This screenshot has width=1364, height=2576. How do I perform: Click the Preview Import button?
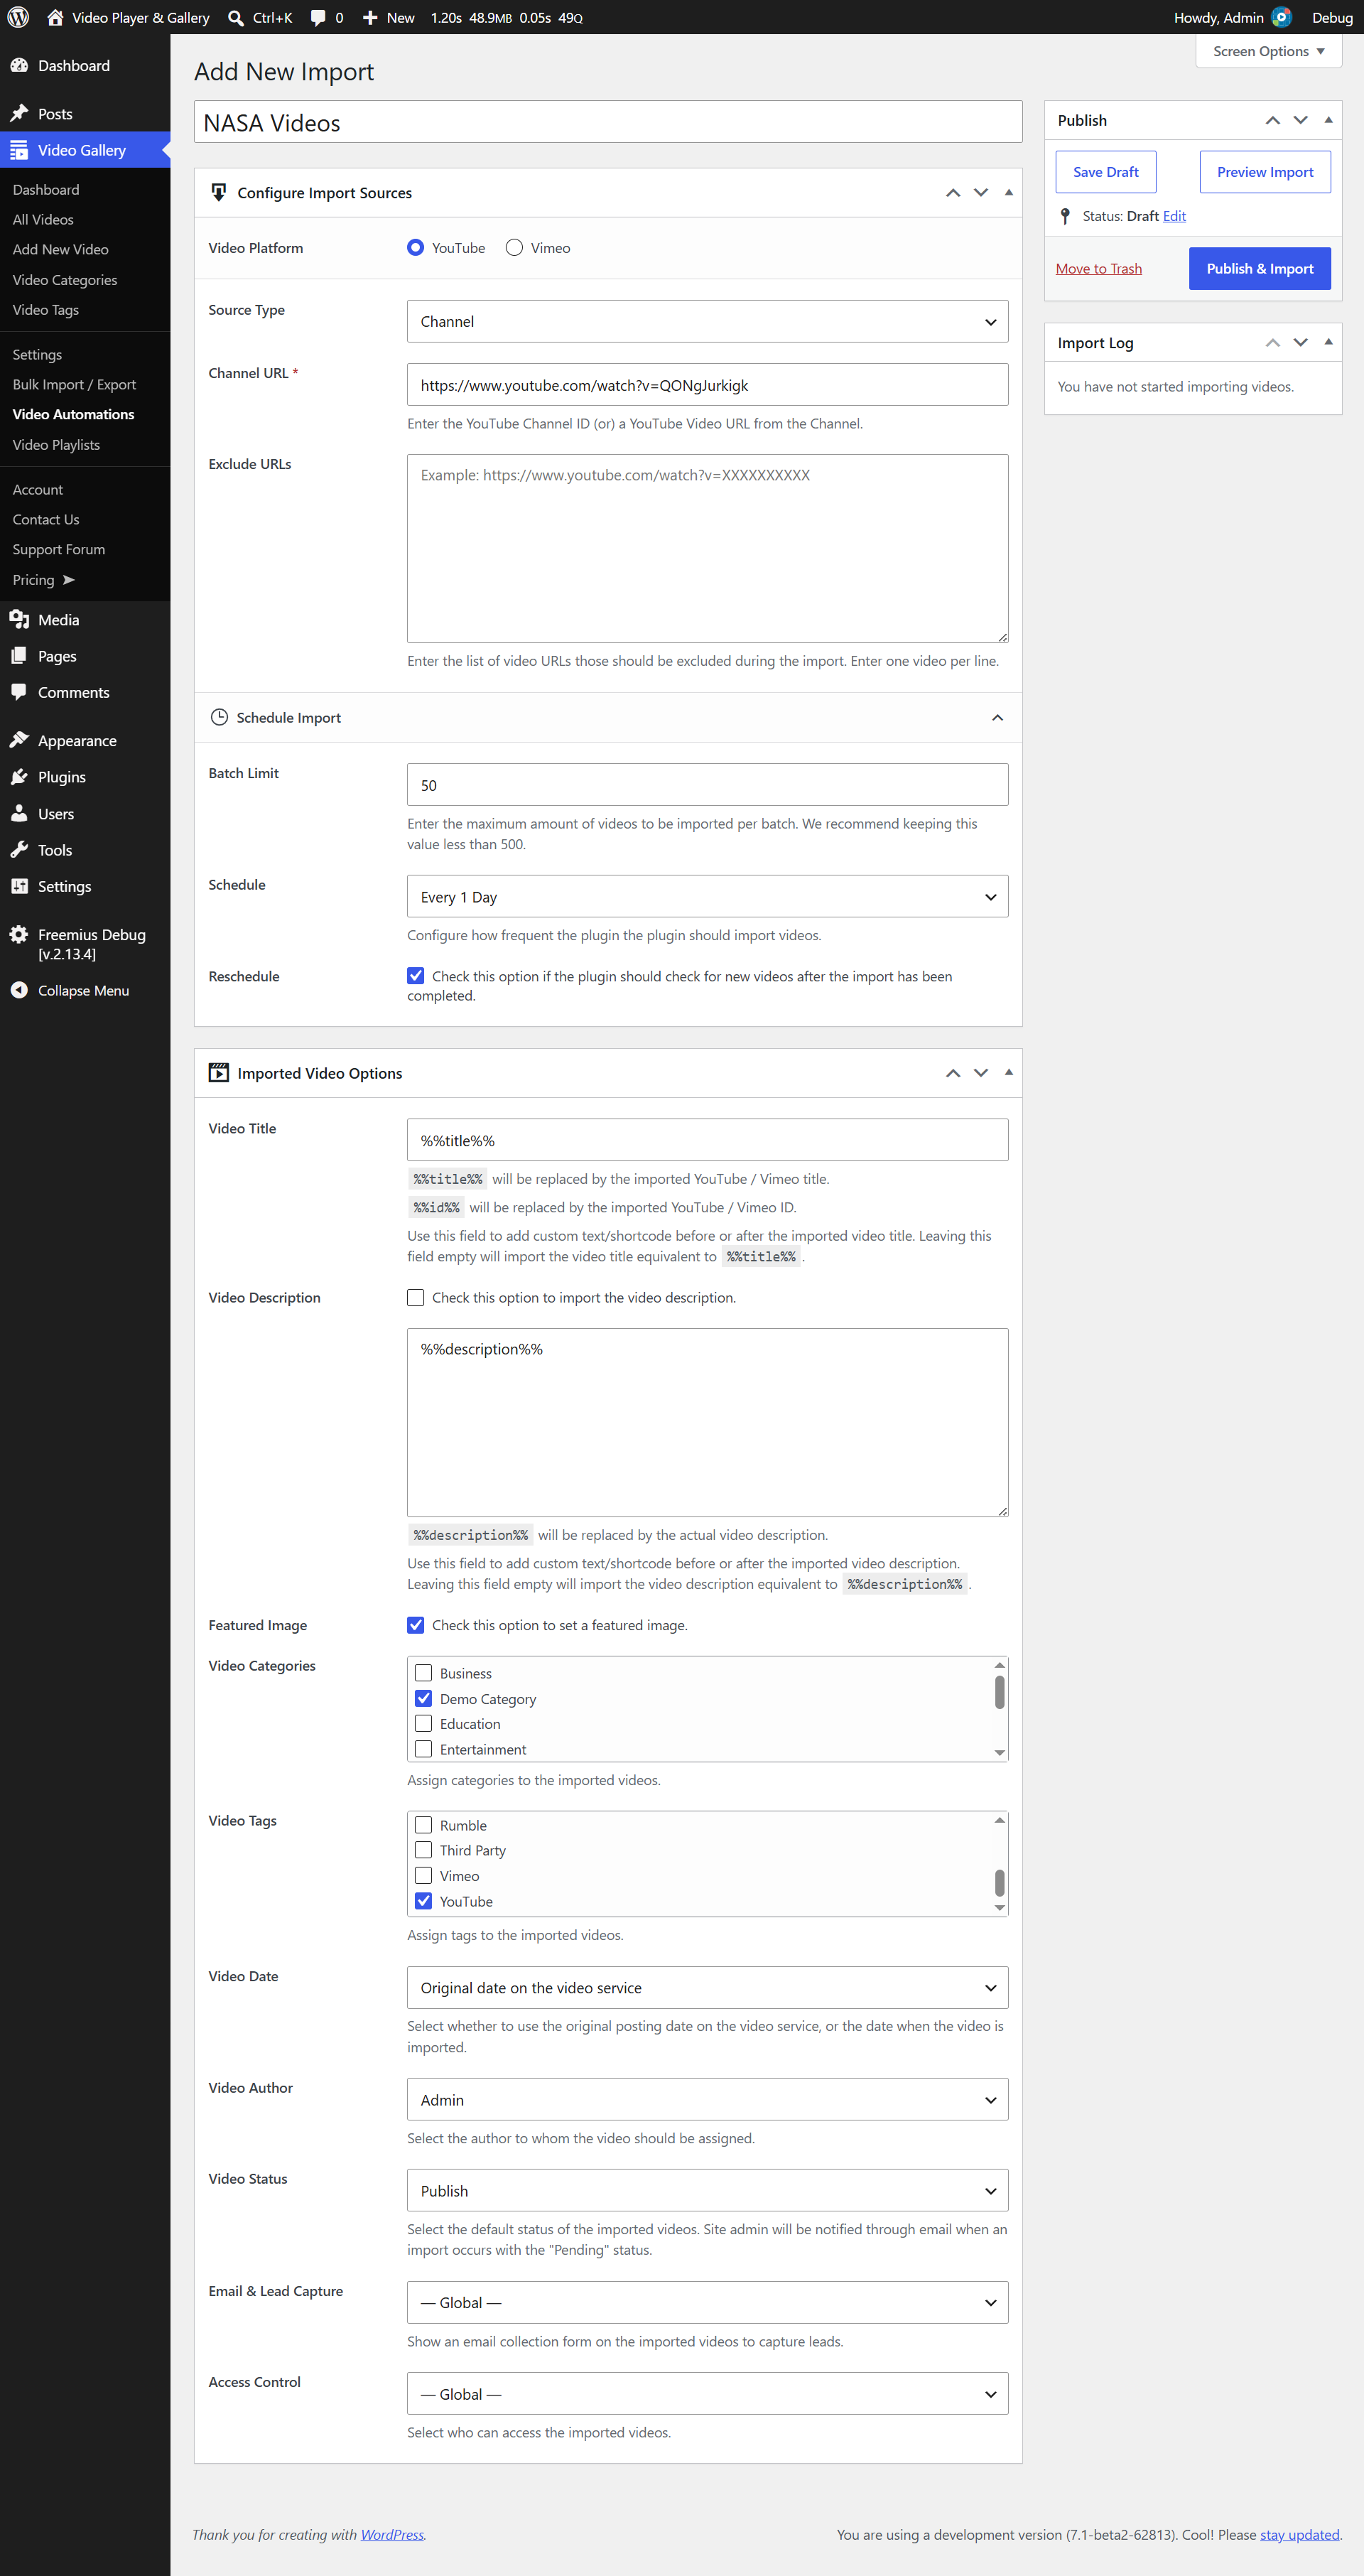point(1265,172)
